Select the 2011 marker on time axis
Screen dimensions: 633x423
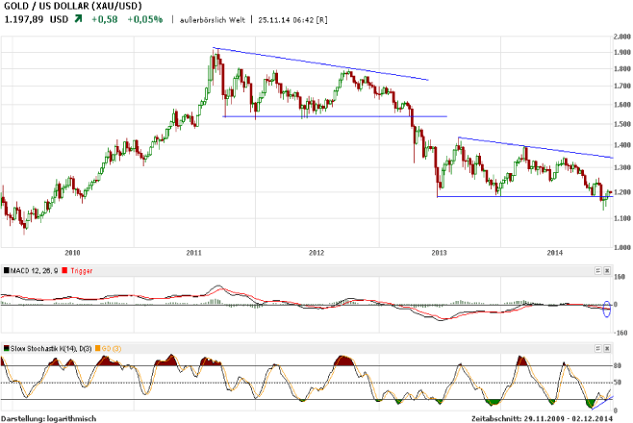(x=193, y=253)
